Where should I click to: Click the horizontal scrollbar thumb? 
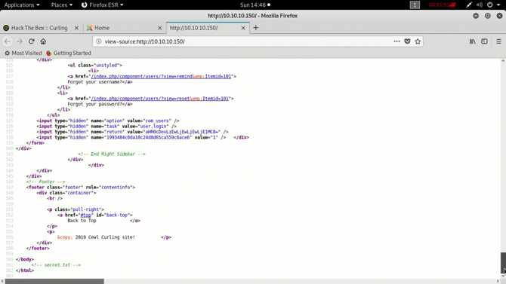54,282
